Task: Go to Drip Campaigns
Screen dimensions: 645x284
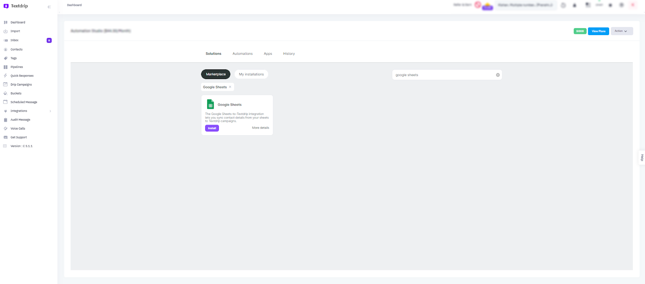Action: [x=21, y=85]
